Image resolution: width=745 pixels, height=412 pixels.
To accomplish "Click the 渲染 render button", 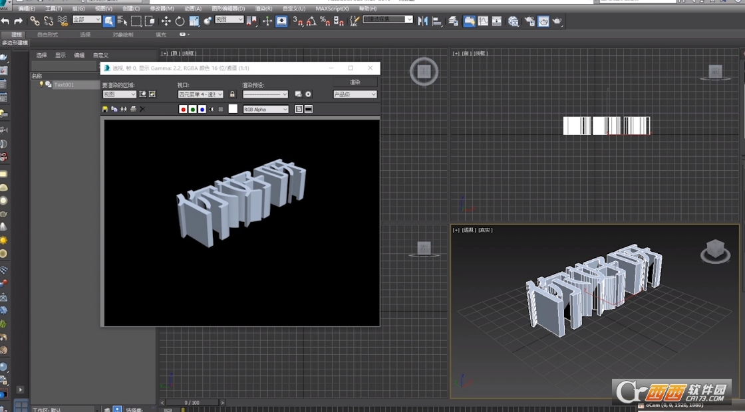I will (x=355, y=82).
